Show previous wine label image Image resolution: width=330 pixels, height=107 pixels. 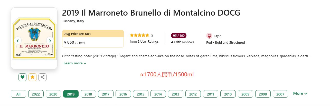[18, 41]
